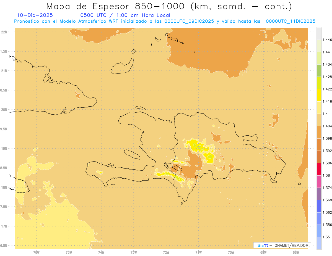
Task: Click the legend value '1.404'
Action: coord(328,126)
